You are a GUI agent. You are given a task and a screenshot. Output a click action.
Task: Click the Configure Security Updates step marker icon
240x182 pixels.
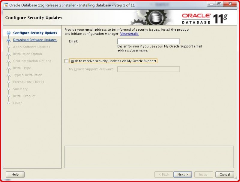[9, 33]
